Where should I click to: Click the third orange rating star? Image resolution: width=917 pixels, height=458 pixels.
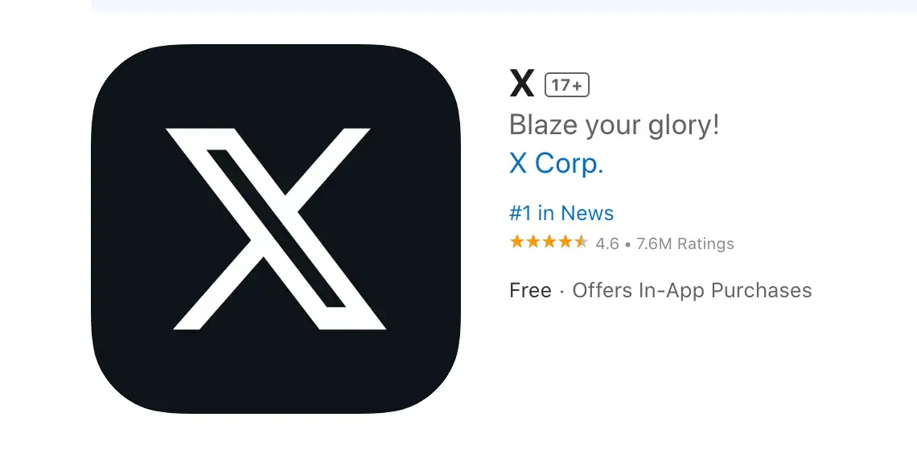(549, 242)
